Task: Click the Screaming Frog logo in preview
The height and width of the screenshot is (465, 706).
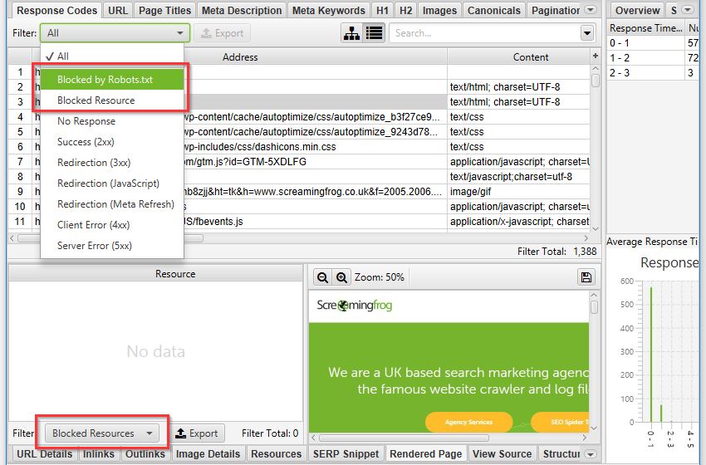Action: click(355, 306)
